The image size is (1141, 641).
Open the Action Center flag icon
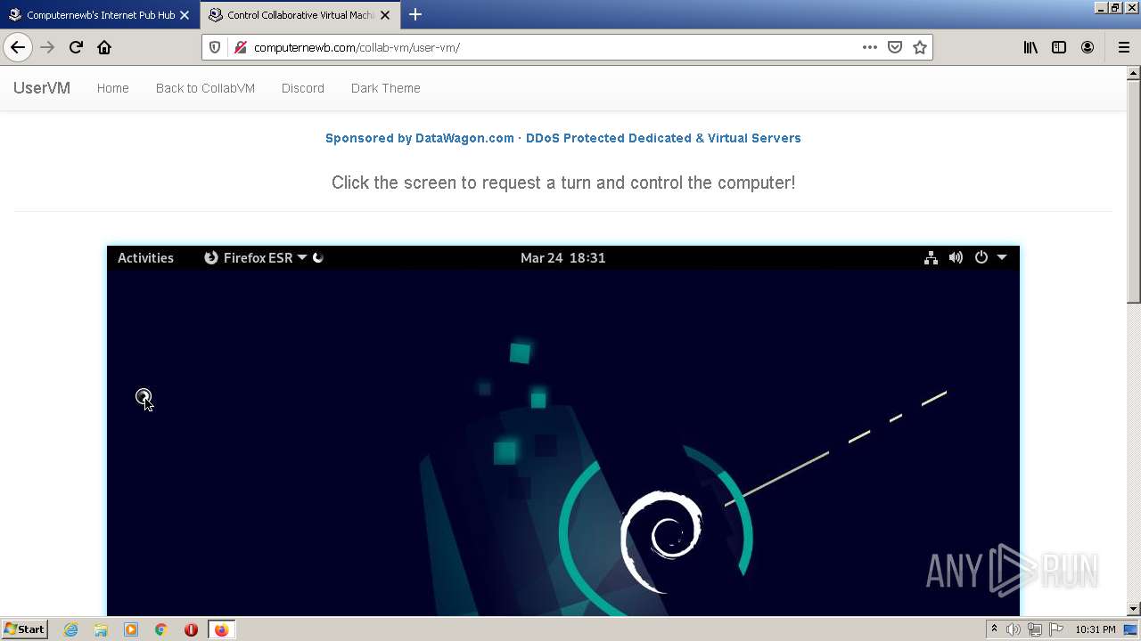(x=1056, y=629)
